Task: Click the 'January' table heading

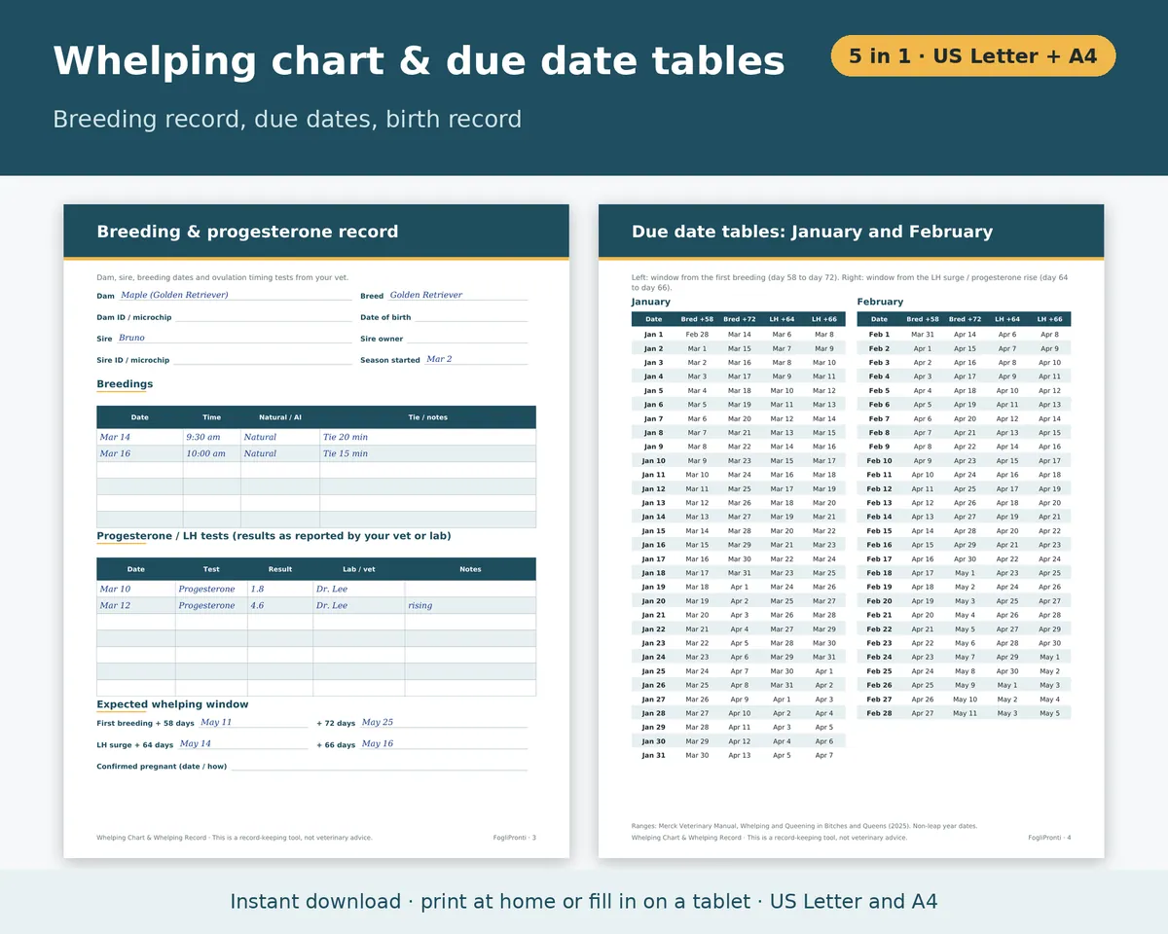Action: (x=651, y=303)
